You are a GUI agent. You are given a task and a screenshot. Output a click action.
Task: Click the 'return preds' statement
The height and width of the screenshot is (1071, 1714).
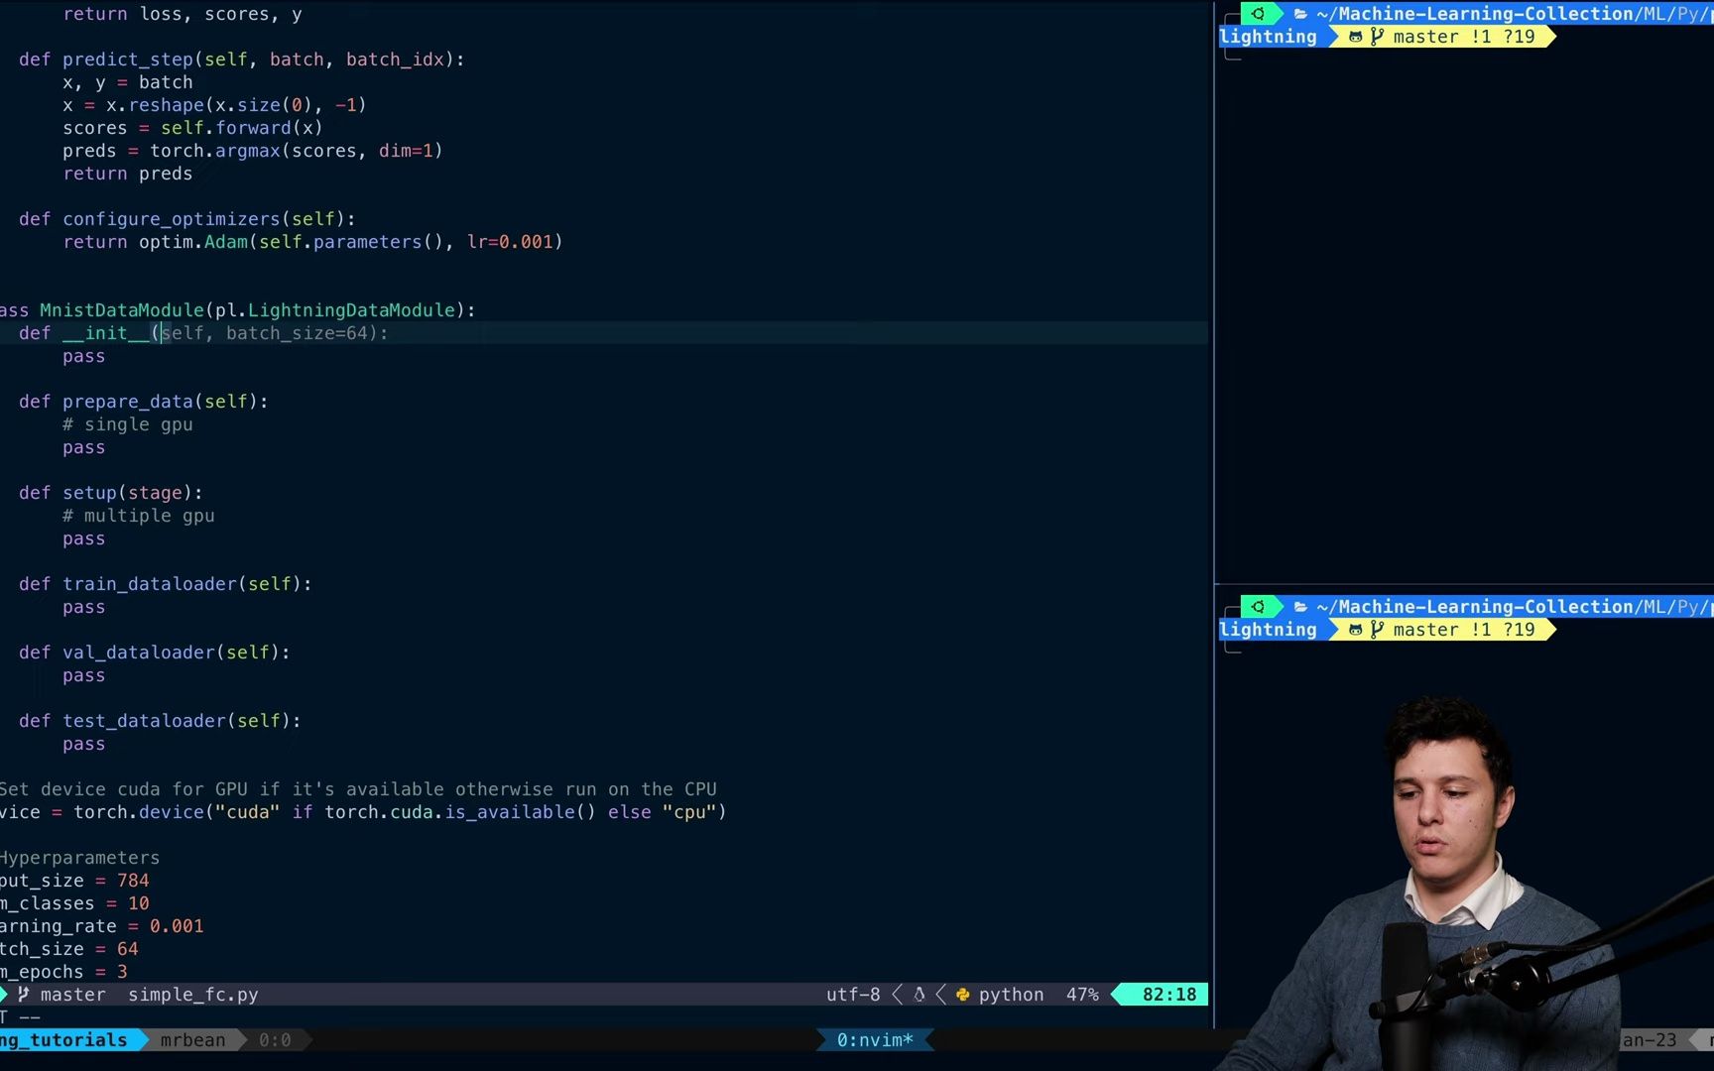pyautogui.click(x=128, y=174)
